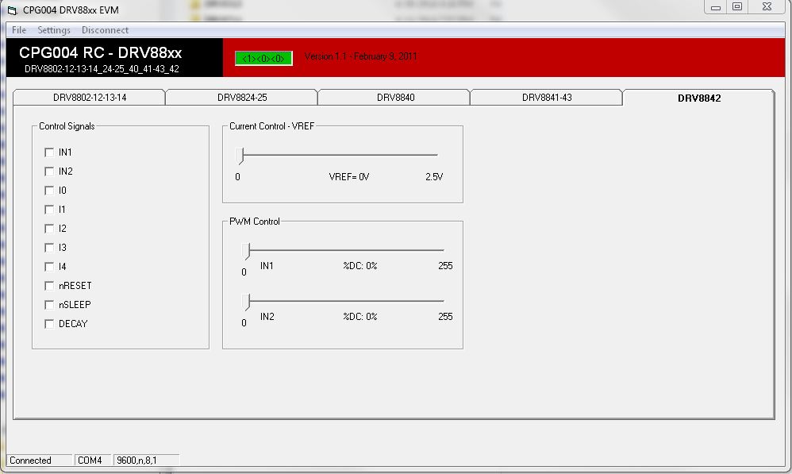This screenshot has height=474, width=792.
Task: Click the IN2 PWM slider thumb
Action: [246, 303]
